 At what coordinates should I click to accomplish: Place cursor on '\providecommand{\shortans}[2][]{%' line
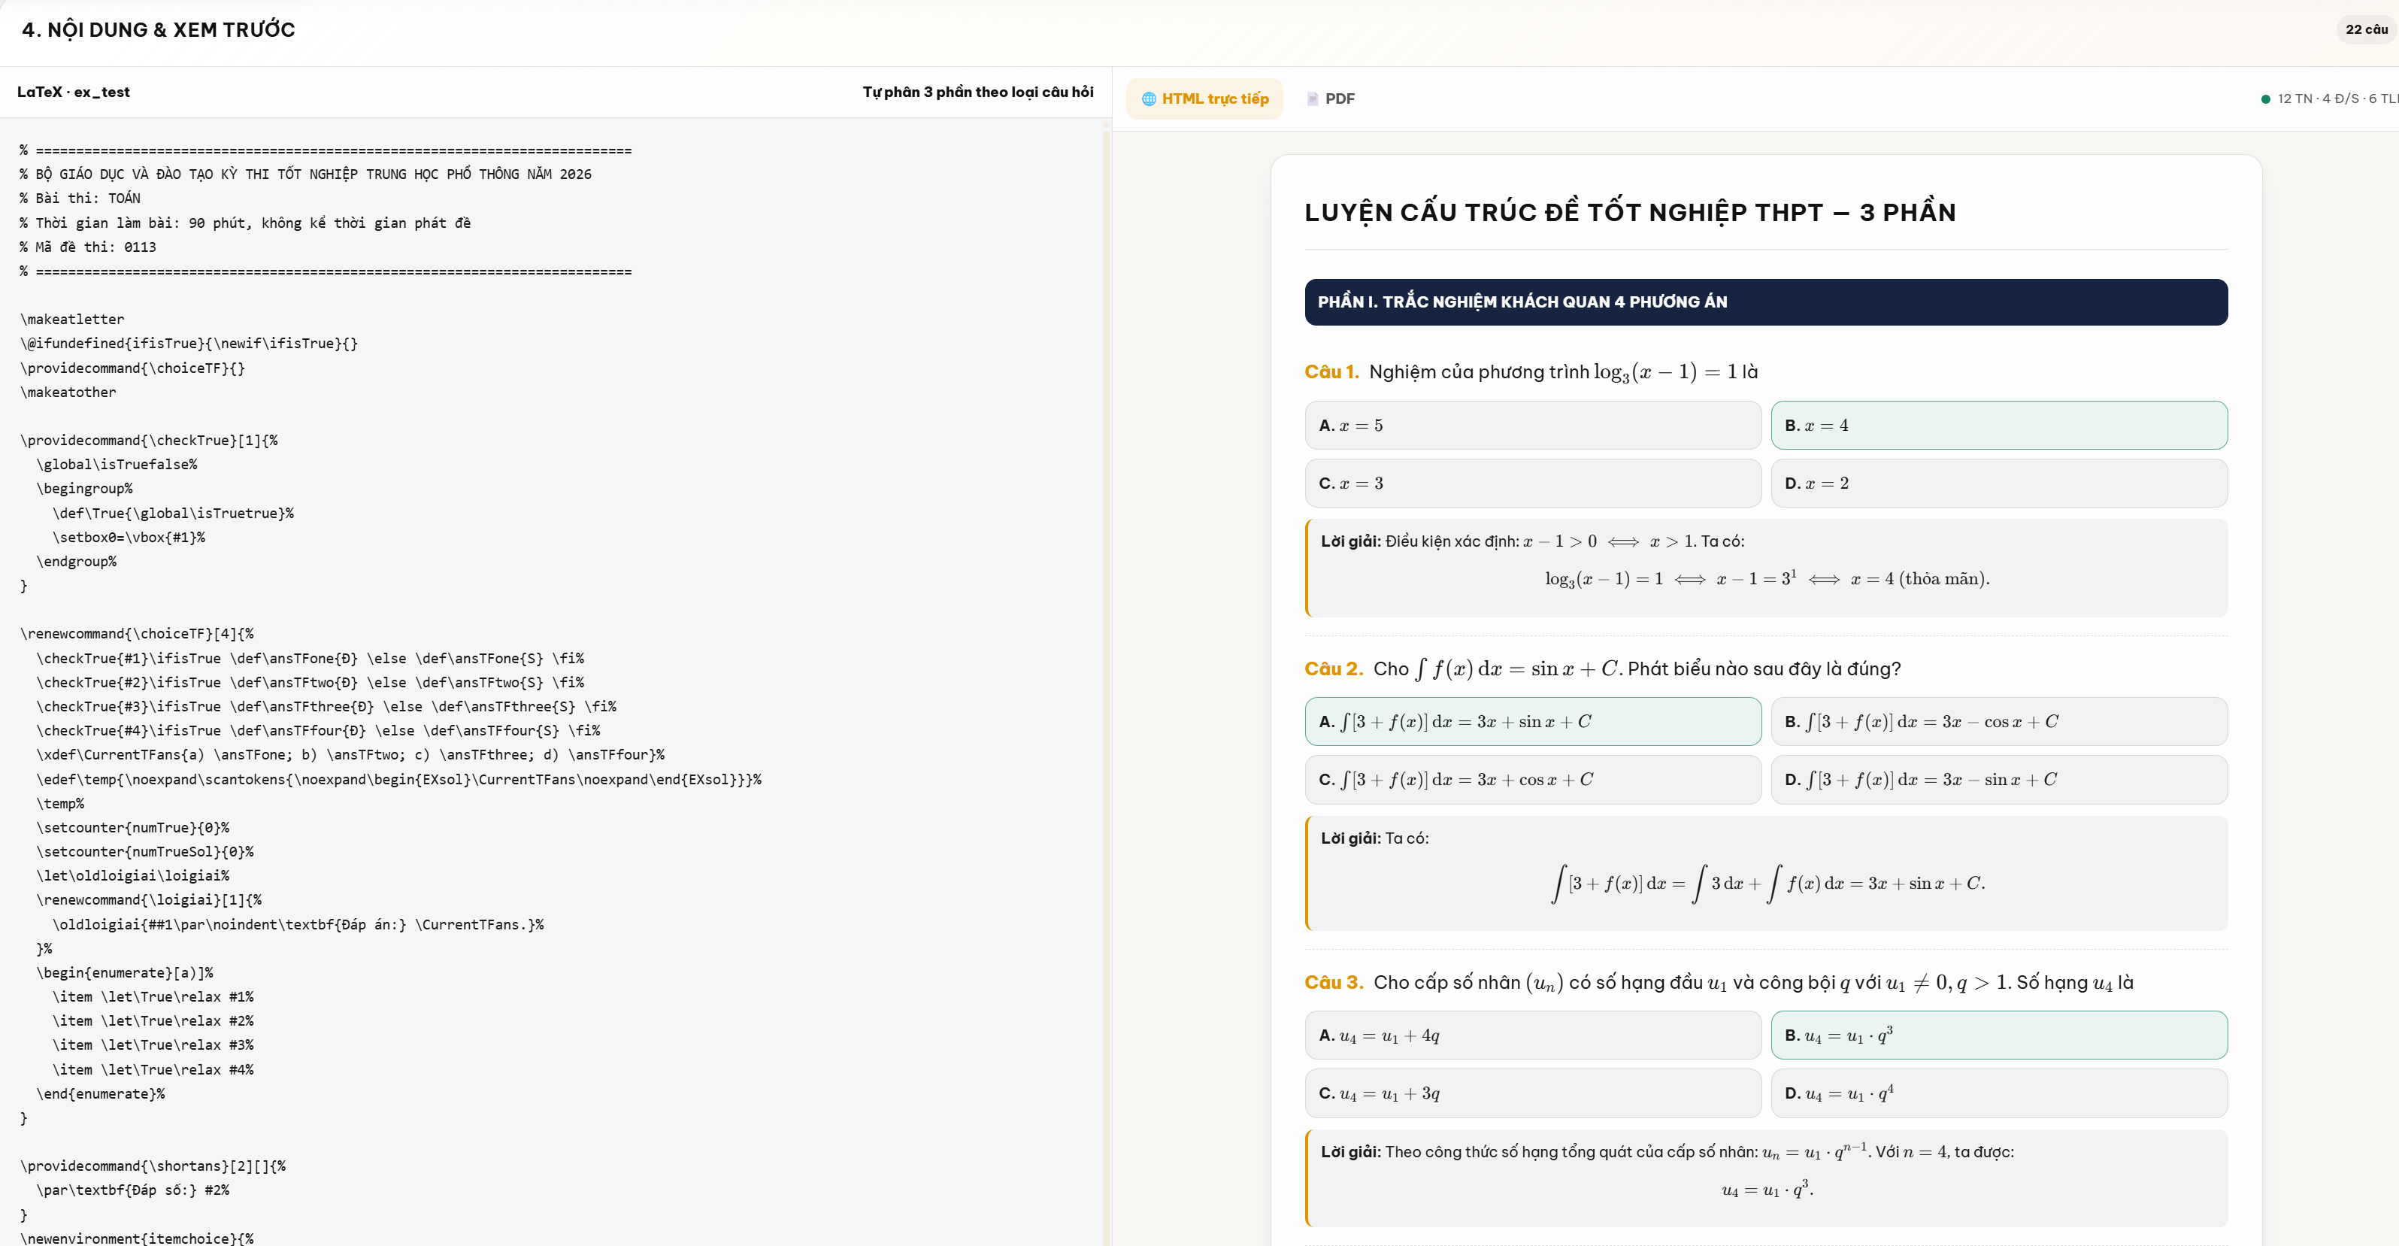(x=153, y=1166)
